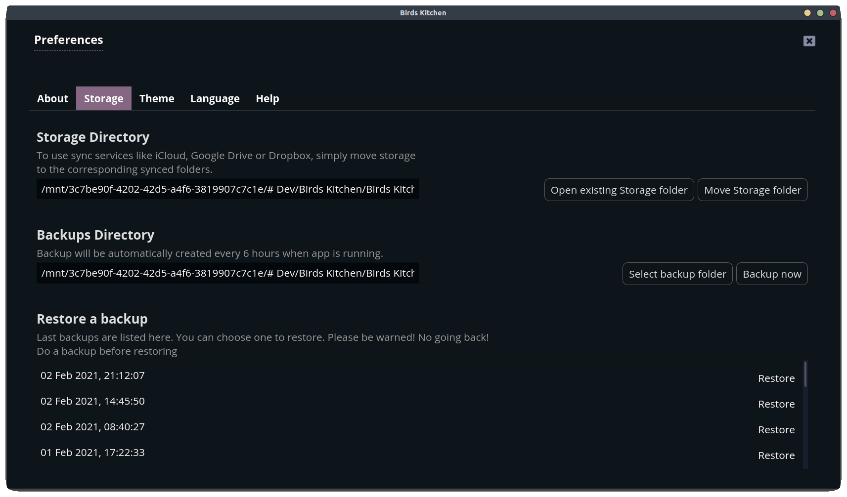847x497 pixels.
Task: Select backup entry 02 Feb 2021, 08:40:27
Action: (x=92, y=427)
